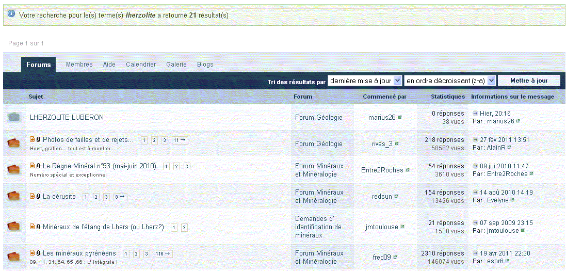Open topic 'Photos de failles et de rejets...'
566x271 pixels.
pyautogui.click(x=88, y=140)
